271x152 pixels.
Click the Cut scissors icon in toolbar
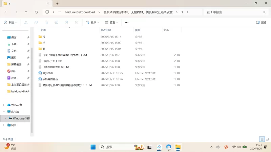click(26, 22)
